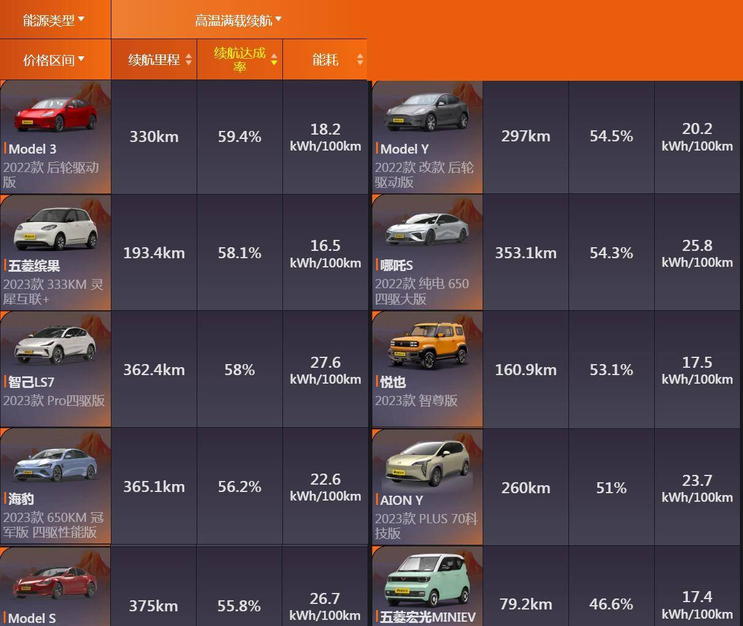This screenshot has width=743, height=626.
Task: Click the '2022款 改款 后轮驱动版' trim text
Action: point(424,174)
